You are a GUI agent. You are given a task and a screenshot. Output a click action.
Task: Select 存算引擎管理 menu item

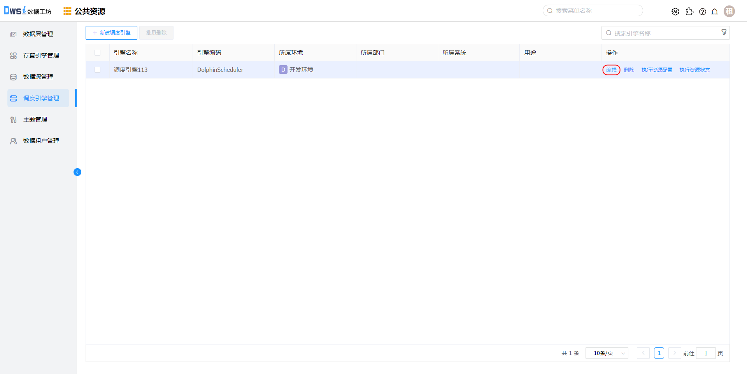(x=41, y=56)
